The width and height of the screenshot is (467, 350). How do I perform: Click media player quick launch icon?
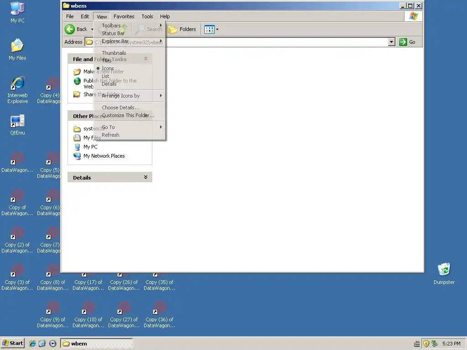tap(52, 344)
